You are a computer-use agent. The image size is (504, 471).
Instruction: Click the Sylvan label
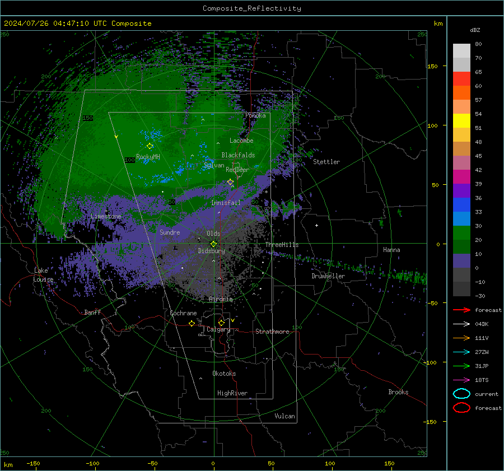coord(214,165)
